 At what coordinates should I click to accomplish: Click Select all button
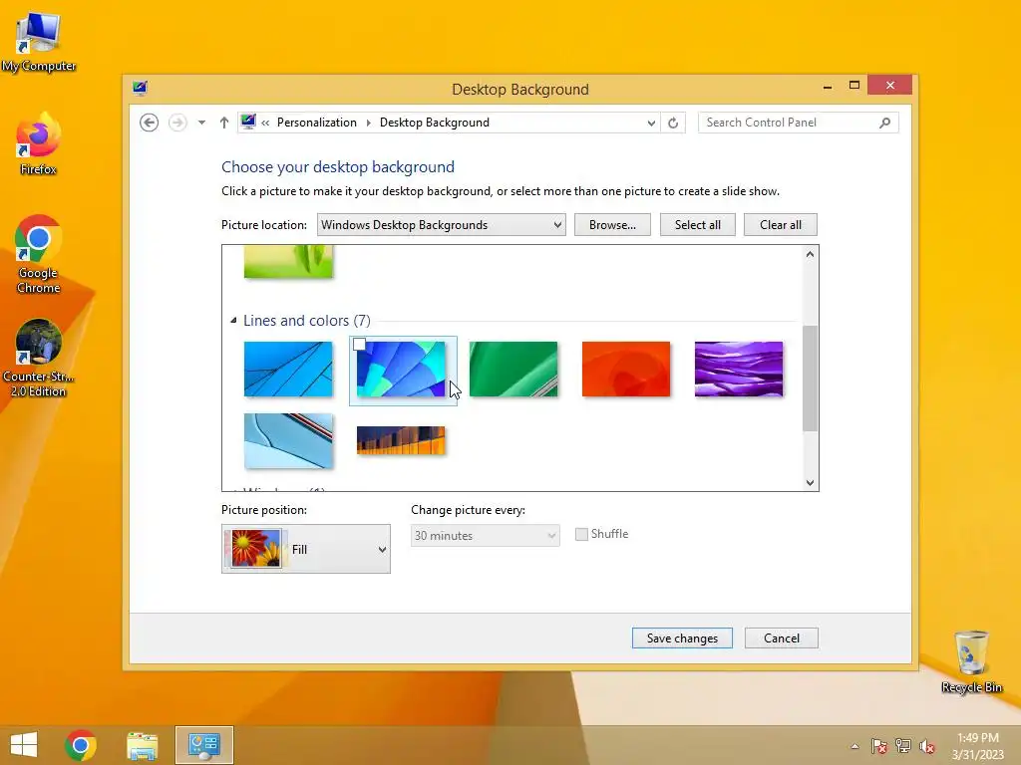coord(697,224)
